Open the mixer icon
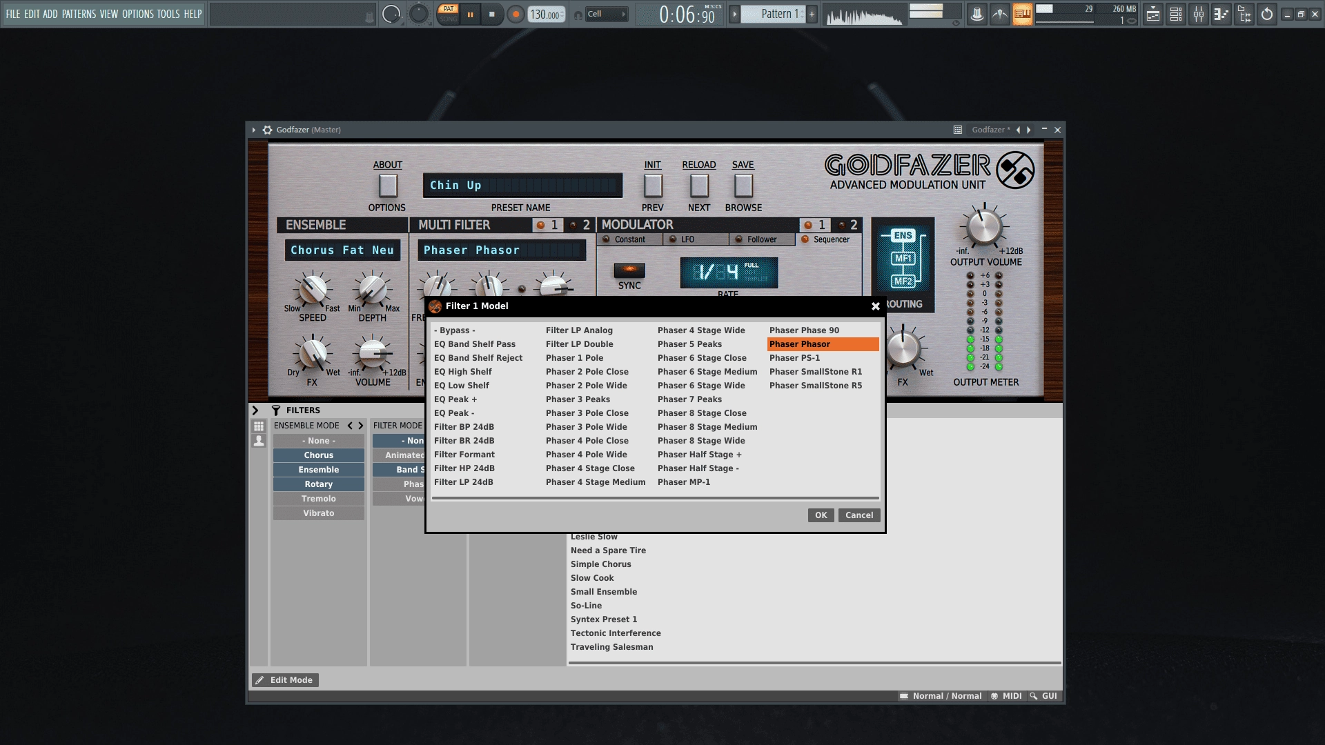Viewport: 1325px width, 745px height. (x=1199, y=14)
